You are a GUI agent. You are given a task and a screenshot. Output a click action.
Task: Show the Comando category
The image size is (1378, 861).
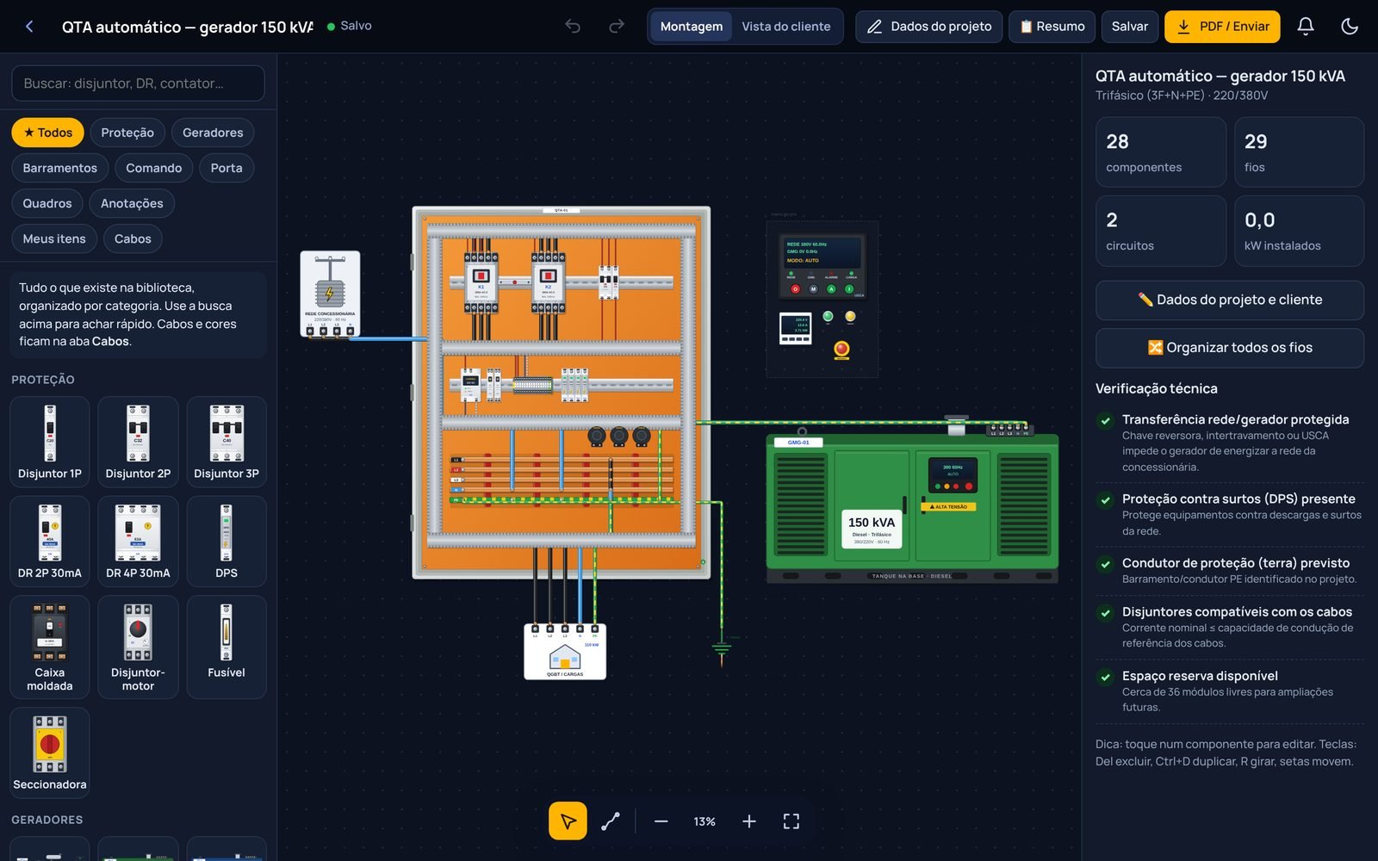tap(154, 168)
